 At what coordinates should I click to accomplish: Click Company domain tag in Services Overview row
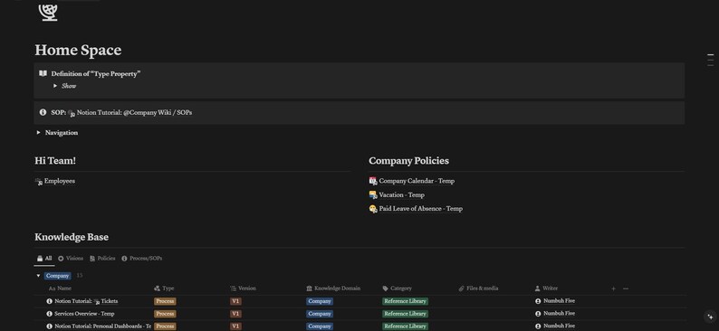click(x=320, y=314)
